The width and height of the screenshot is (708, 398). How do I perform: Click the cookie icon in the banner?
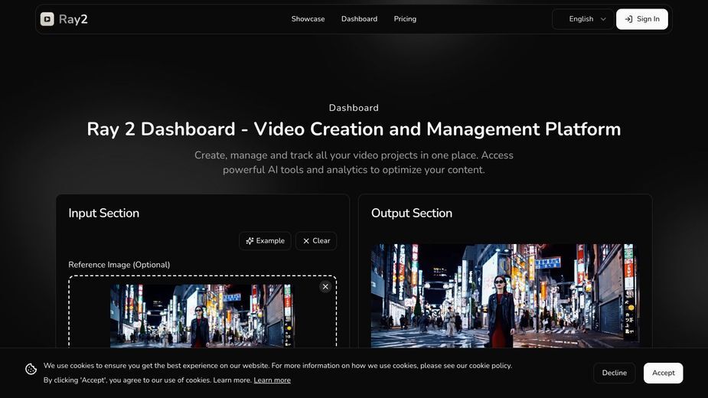pyautogui.click(x=31, y=369)
